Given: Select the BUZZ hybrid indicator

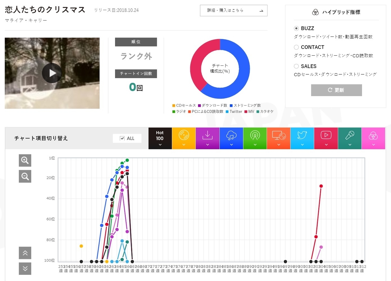Looking at the screenshot, I should click(296, 28).
